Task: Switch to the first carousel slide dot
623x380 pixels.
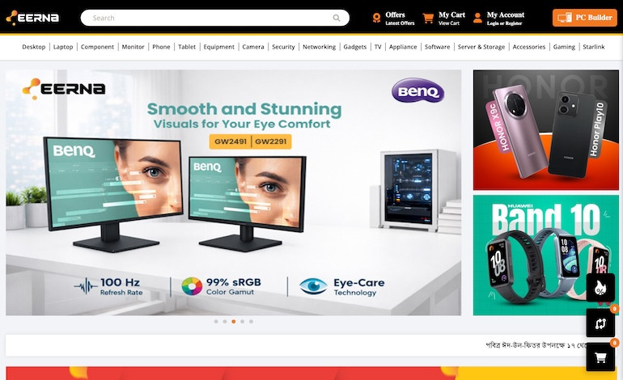Action: click(x=216, y=322)
